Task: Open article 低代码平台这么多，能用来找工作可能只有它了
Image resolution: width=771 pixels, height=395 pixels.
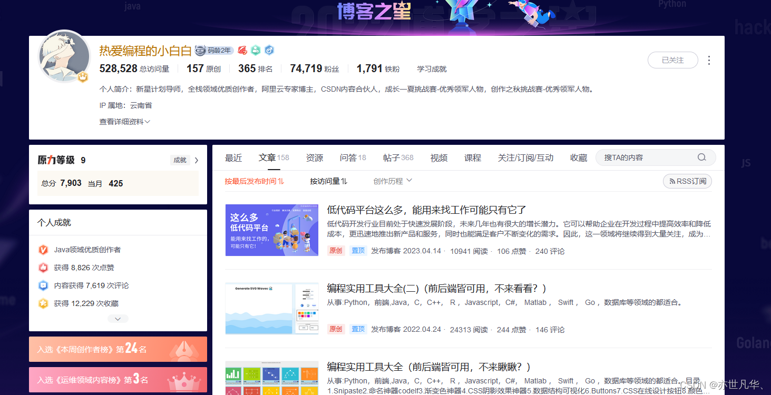Action: coord(426,210)
